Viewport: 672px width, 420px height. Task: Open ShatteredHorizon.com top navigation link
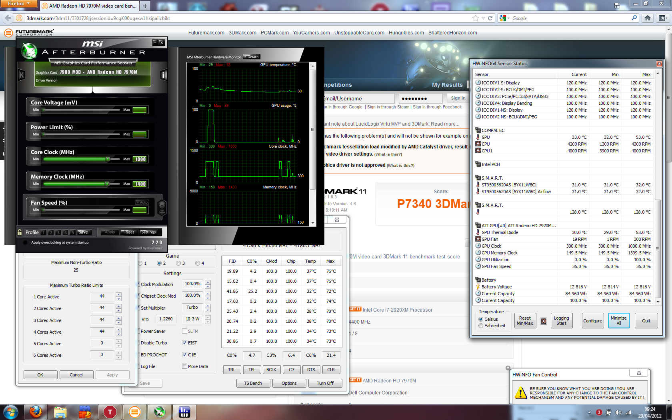pos(453,33)
